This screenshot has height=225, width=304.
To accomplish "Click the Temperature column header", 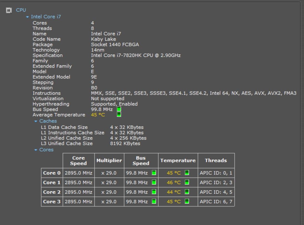I will point(178,161).
